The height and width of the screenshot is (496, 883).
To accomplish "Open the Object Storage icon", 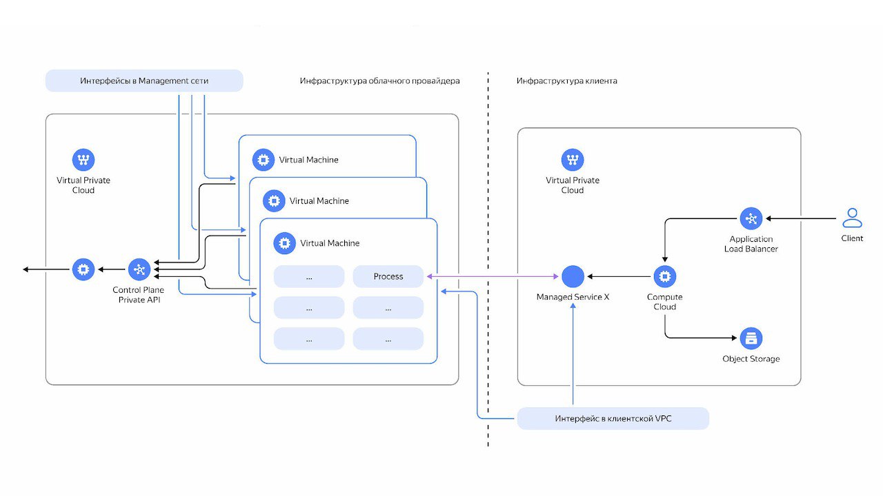I will (x=751, y=338).
